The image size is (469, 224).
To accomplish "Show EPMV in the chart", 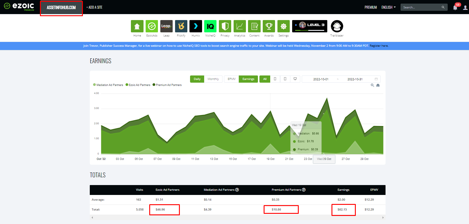I will point(231,79).
